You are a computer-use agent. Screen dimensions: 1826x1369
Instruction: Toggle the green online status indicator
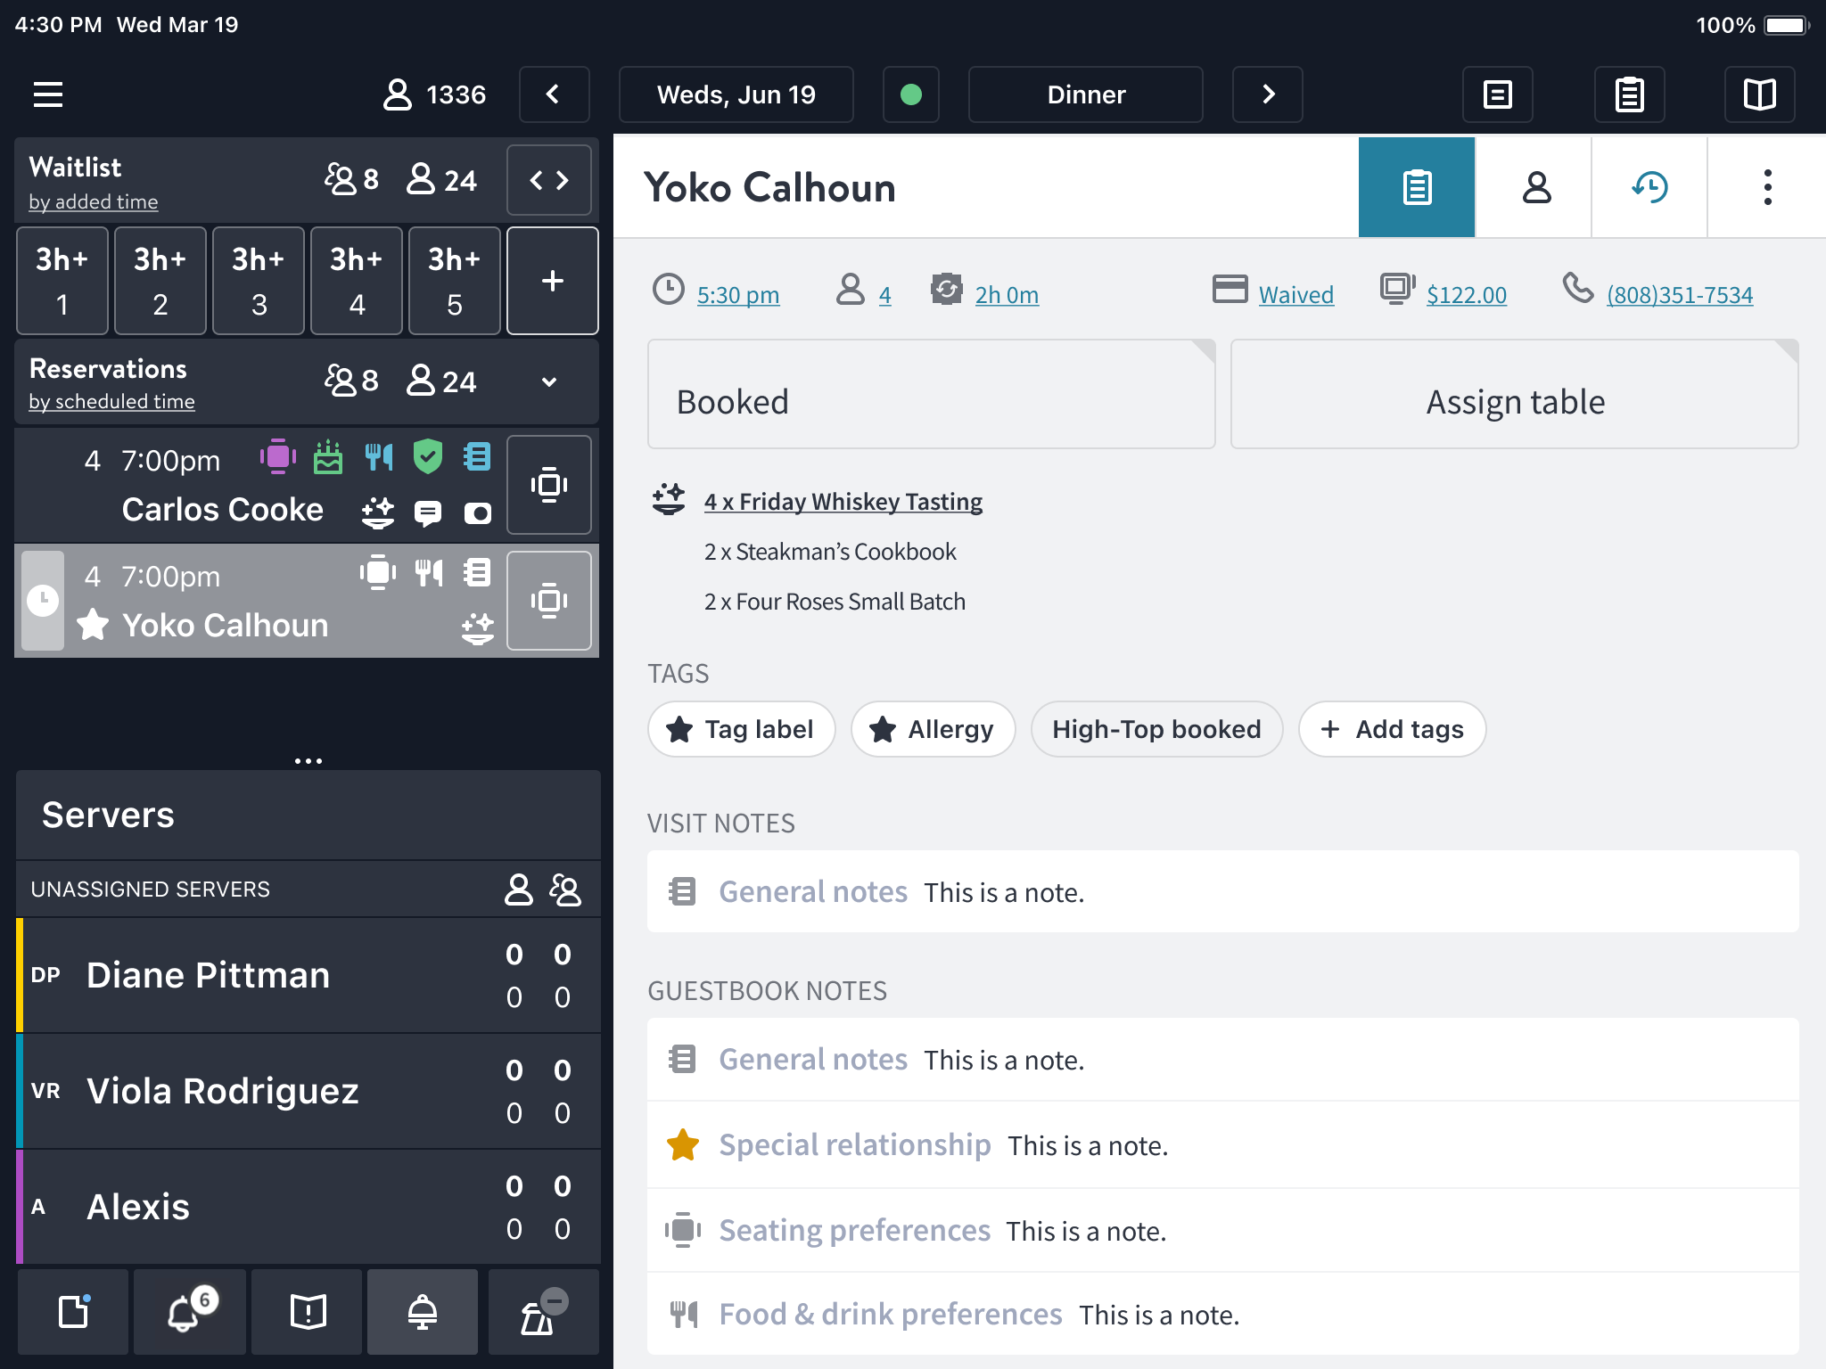[x=910, y=94]
